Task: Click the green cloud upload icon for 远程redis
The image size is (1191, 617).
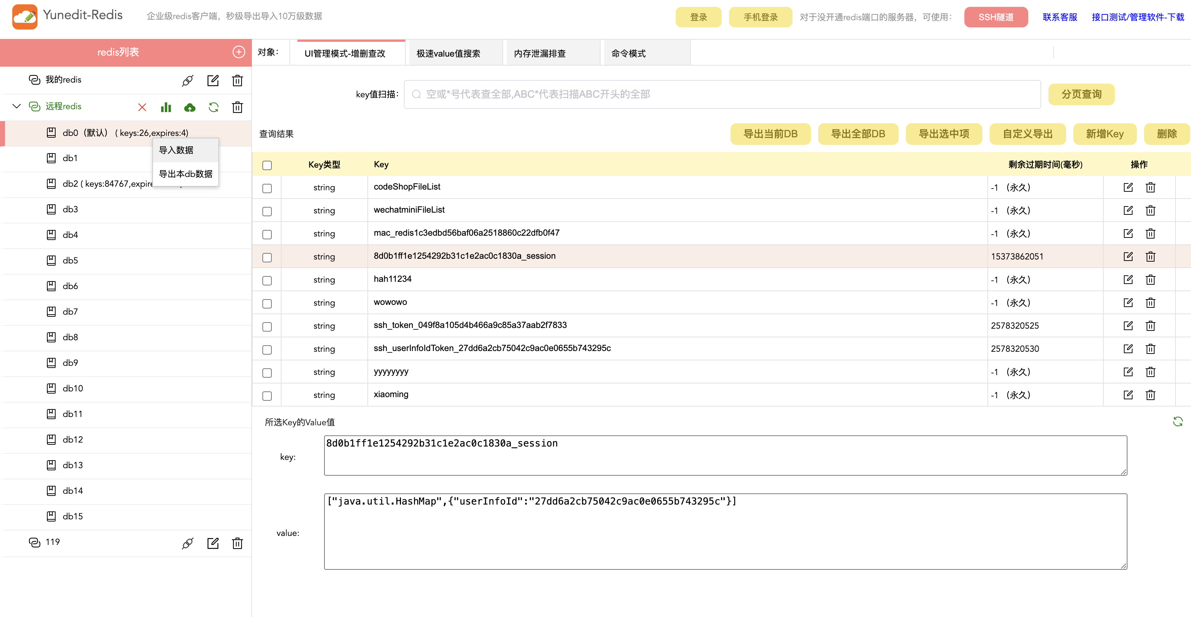Action: [x=189, y=107]
